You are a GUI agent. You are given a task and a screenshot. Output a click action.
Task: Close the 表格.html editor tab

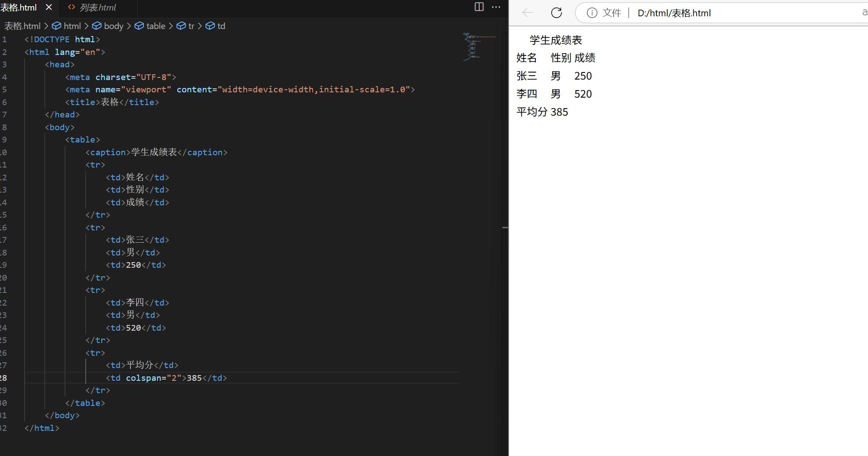pos(49,7)
